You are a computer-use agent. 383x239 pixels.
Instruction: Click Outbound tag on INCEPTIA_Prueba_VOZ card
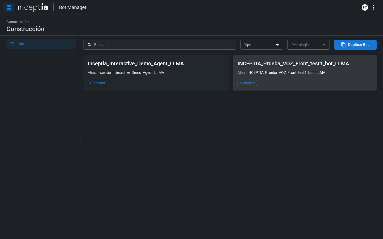point(247,83)
